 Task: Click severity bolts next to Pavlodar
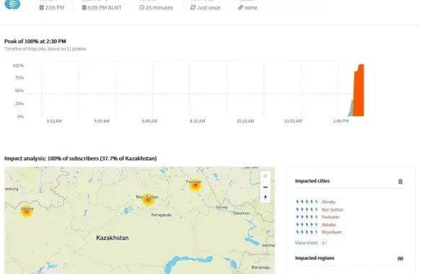pyautogui.click(x=307, y=217)
